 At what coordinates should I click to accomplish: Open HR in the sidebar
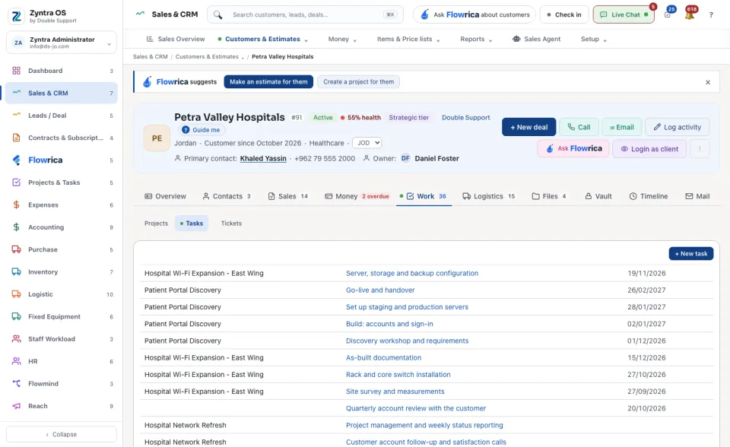pyautogui.click(x=61, y=361)
